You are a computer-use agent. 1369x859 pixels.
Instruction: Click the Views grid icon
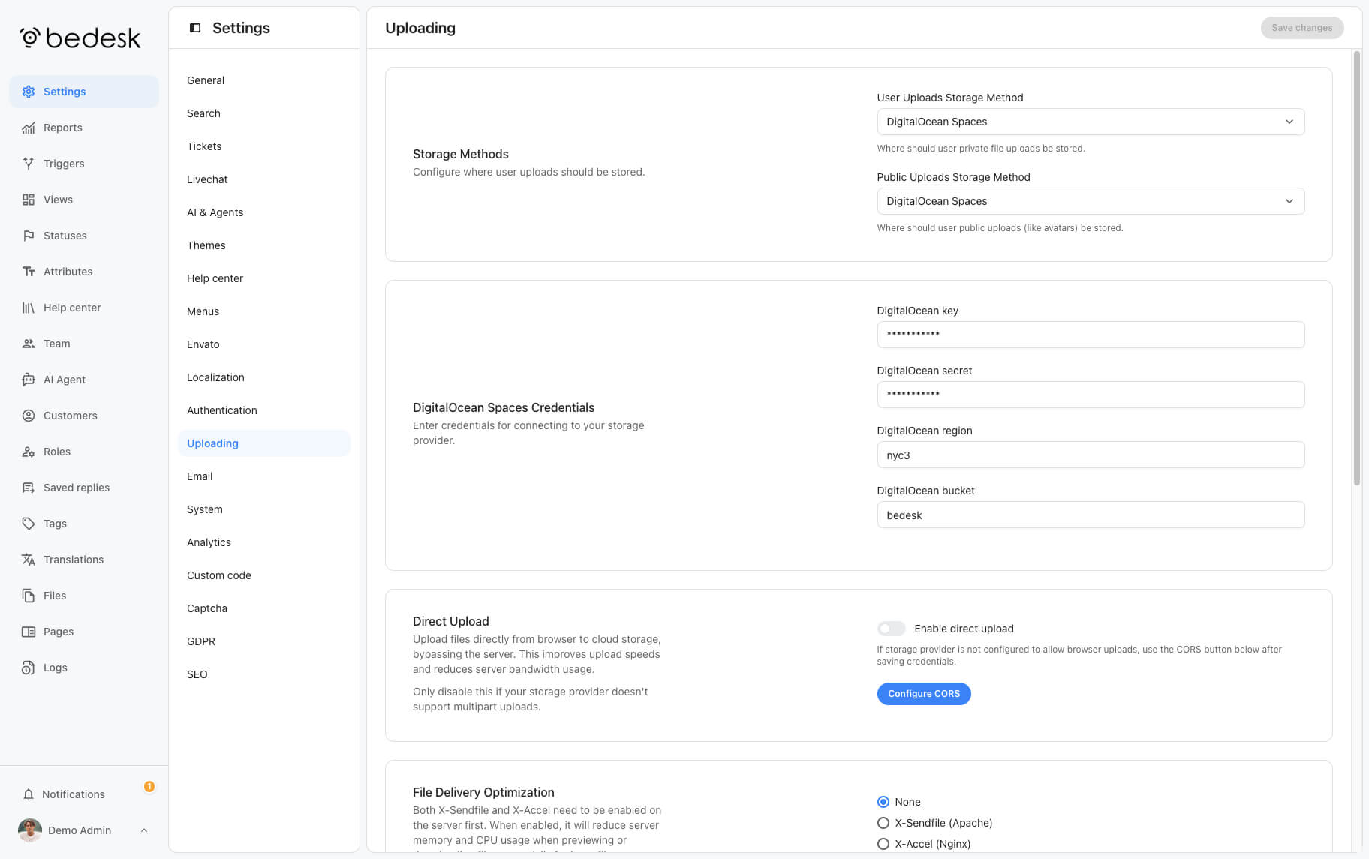point(29,200)
